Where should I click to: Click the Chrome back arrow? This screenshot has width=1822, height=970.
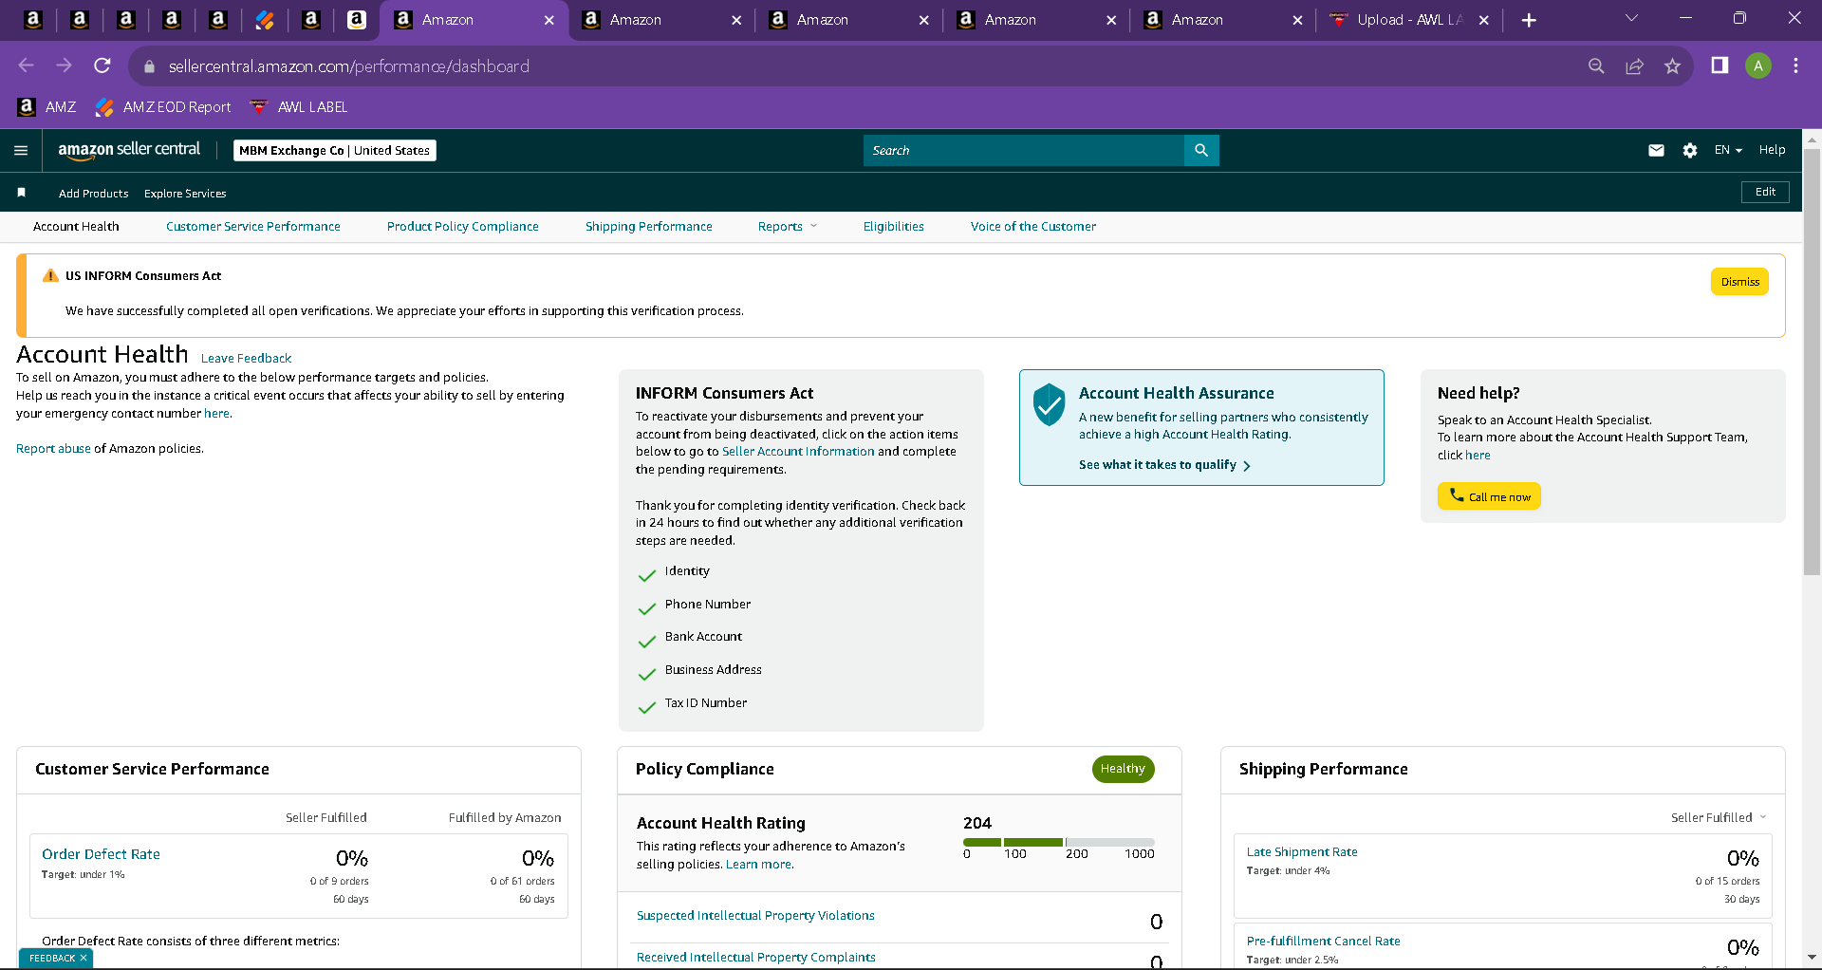tap(26, 65)
